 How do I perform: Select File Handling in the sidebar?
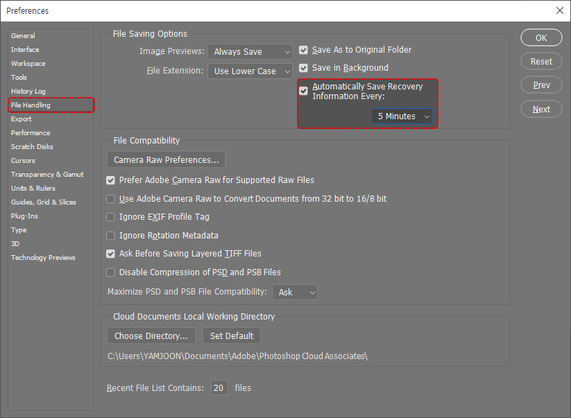51,105
